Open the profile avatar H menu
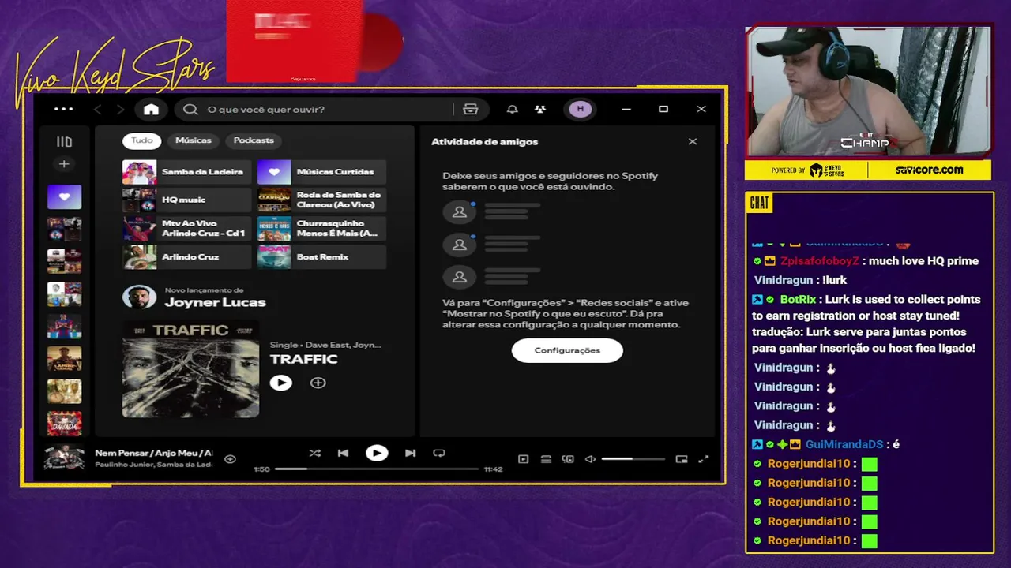This screenshot has width=1011, height=568. pos(581,109)
